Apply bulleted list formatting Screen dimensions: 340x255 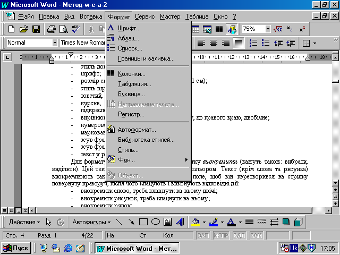tap(266, 42)
